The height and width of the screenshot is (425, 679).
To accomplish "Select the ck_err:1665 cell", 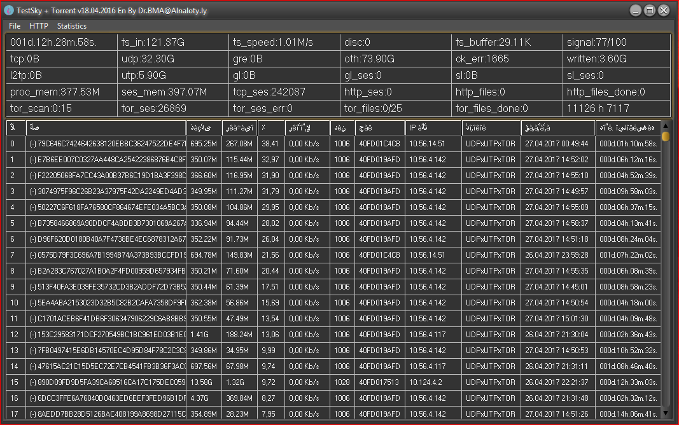I will click(506, 59).
